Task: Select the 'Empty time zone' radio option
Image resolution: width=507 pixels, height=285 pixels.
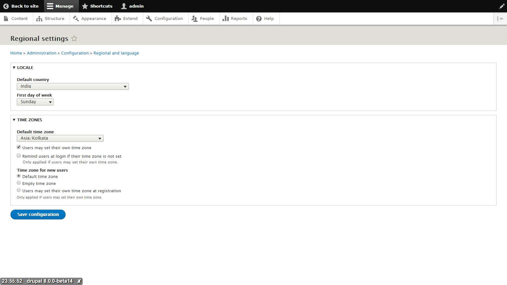Action: [19, 183]
